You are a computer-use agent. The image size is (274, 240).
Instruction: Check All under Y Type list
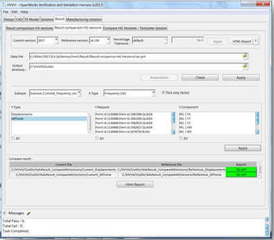(13, 138)
